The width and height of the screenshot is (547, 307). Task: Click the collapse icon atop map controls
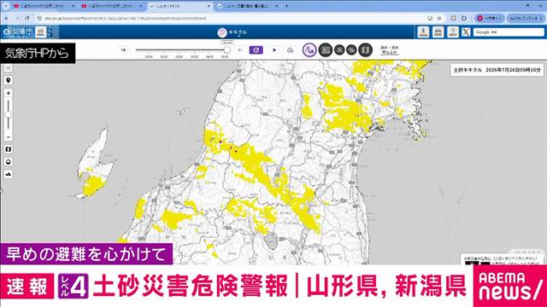8,68
